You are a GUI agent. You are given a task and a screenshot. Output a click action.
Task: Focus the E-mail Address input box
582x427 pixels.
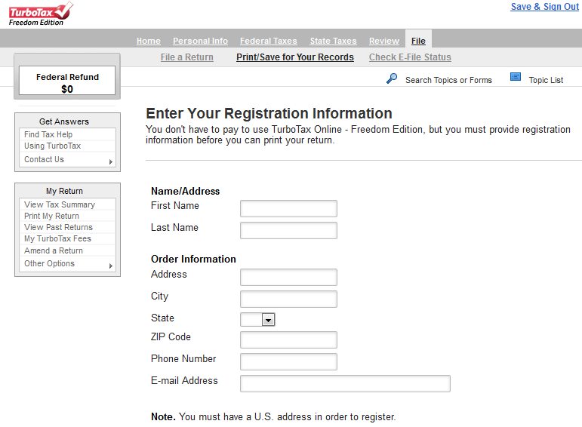click(x=345, y=383)
